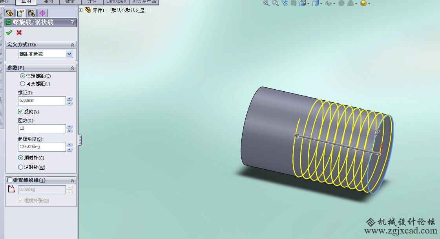Click the 零件1 part icon in tree

coord(88,10)
